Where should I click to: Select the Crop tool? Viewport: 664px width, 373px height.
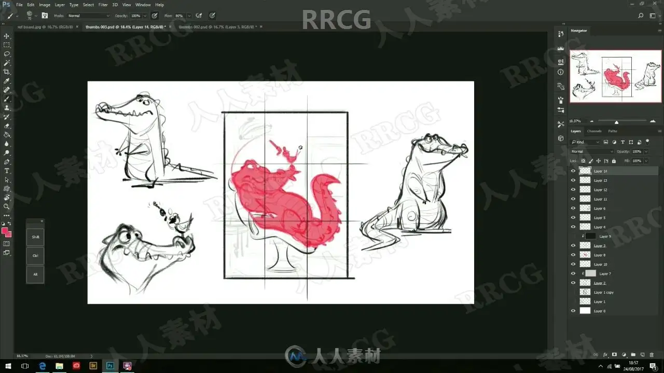click(7, 72)
